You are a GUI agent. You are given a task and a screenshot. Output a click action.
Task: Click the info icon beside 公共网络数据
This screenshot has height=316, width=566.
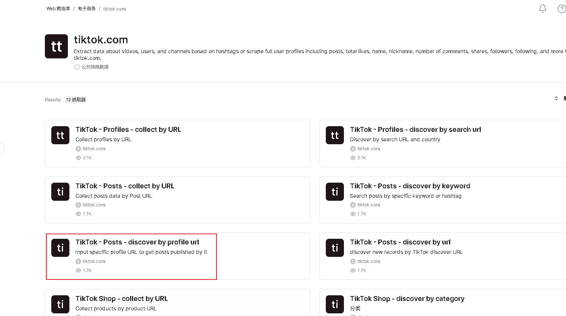point(77,67)
